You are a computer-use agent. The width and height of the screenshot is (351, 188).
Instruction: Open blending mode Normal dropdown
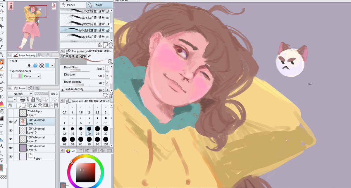click(20, 94)
